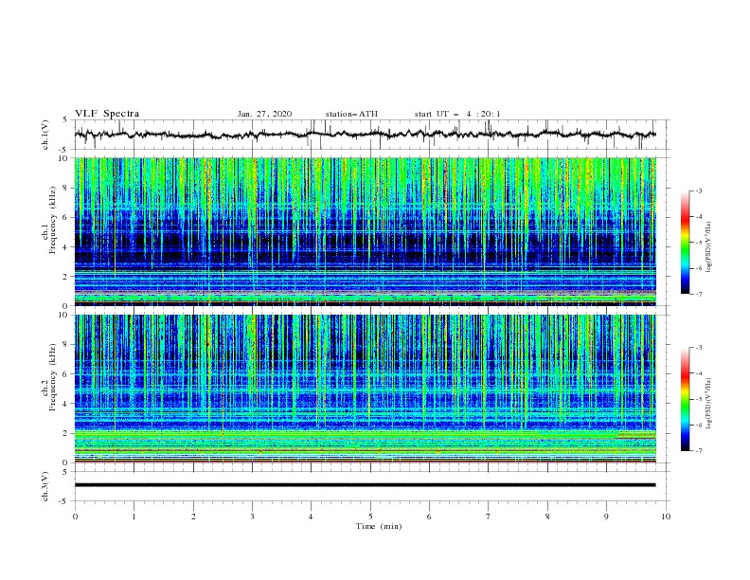Click the "6" kHz tick on ch.2 frequency axis
The image size is (750, 580).
click(66, 373)
